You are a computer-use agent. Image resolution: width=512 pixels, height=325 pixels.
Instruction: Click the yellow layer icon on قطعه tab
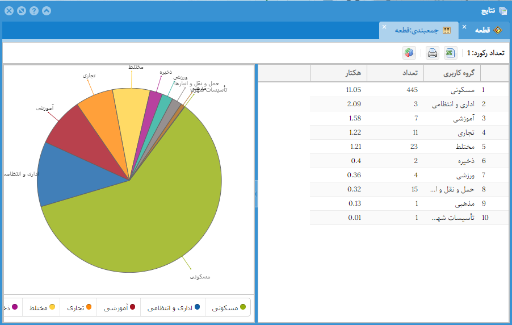coord(498,30)
